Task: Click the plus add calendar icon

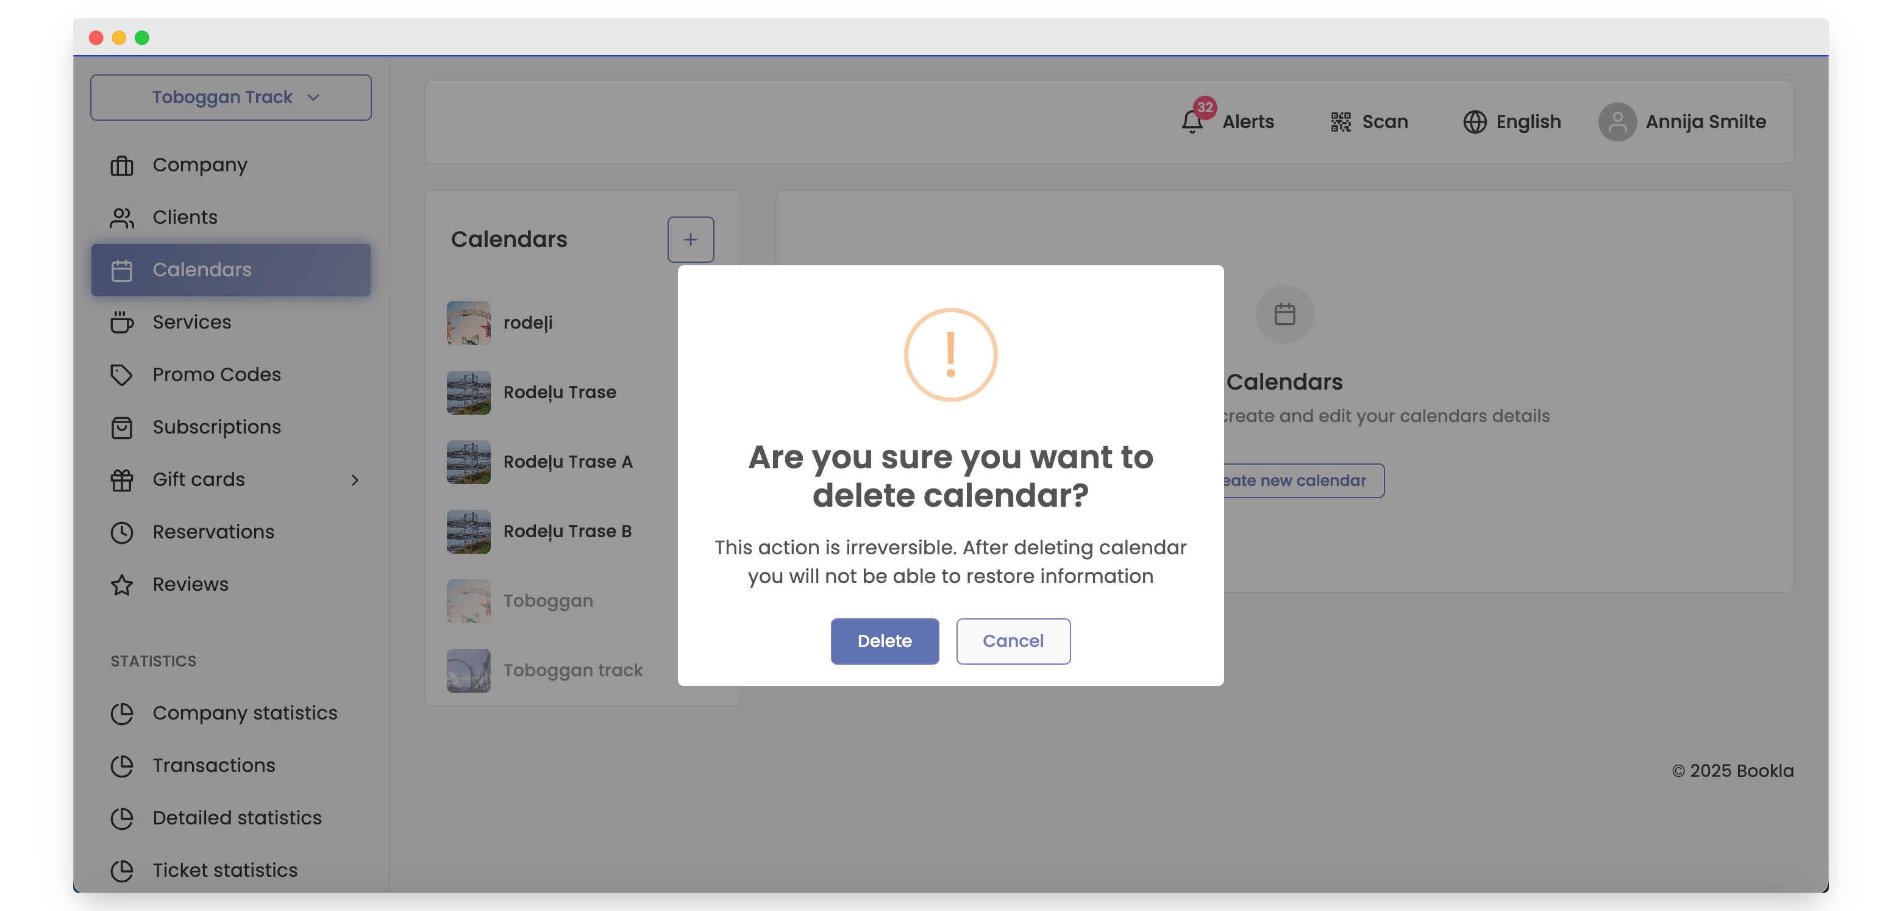Action: tap(689, 239)
